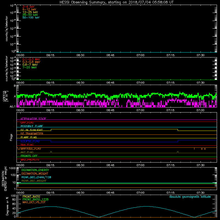Click the 0.8-7 MeV legend label
The height and width of the screenshot is (220, 220).
pyautogui.click(x=30, y=65)
